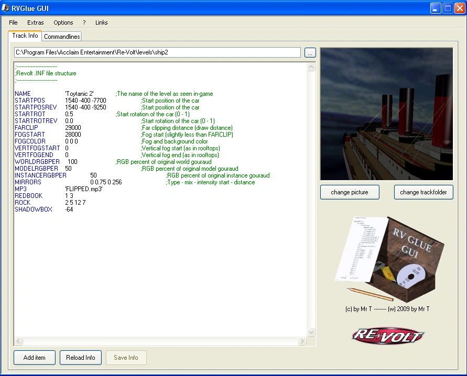Click the change picture button
This screenshot has width=467, height=376.
point(350,192)
